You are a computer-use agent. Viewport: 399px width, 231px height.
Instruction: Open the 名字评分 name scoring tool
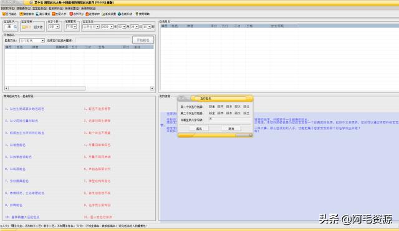(x=77, y=14)
